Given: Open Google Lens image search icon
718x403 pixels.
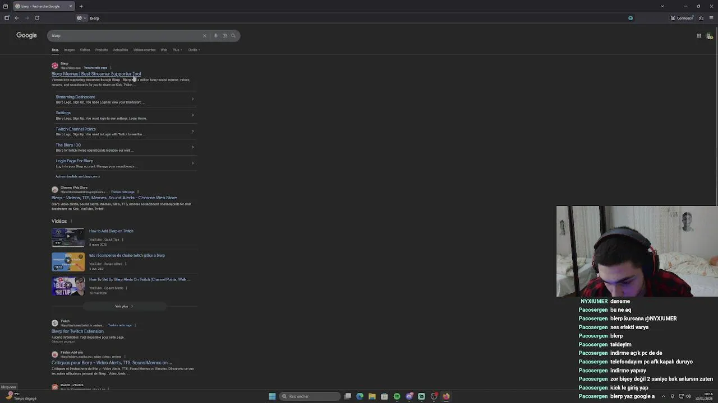Looking at the screenshot, I should 225,36.
